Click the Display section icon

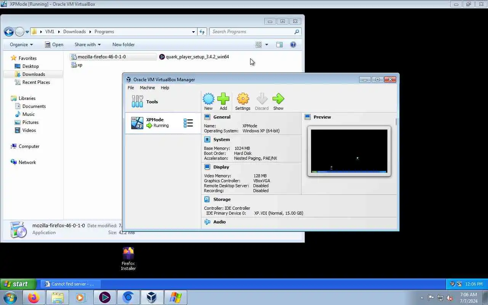[x=207, y=167]
